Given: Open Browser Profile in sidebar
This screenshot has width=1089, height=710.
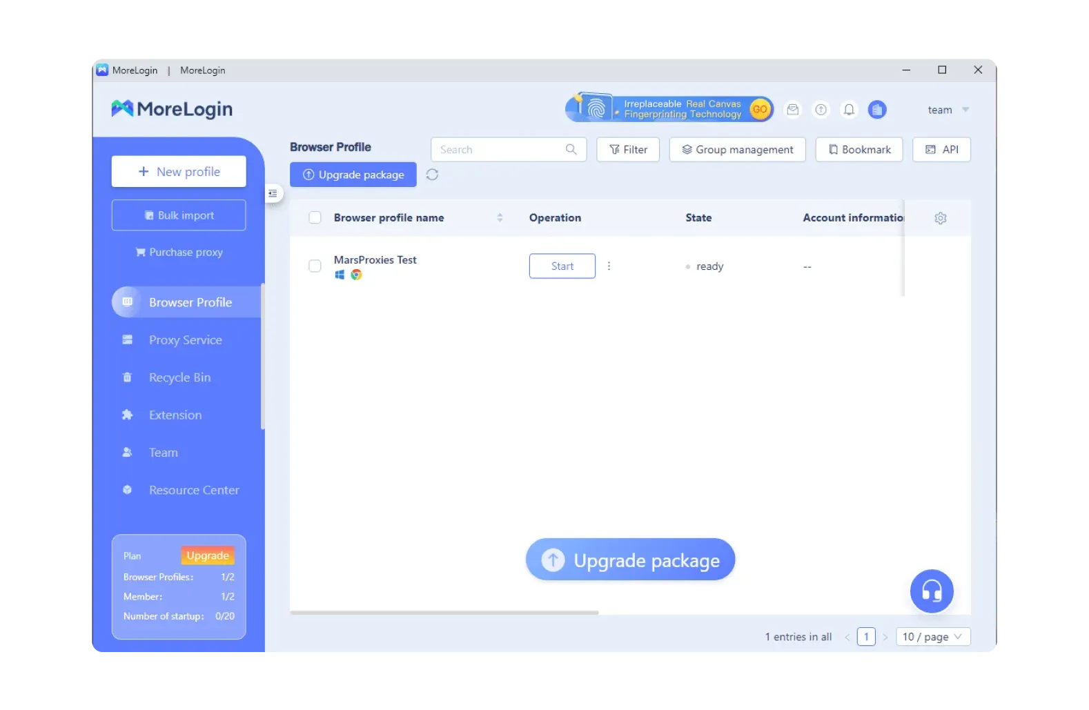Looking at the screenshot, I should pyautogui.click(x=186, y=302).
